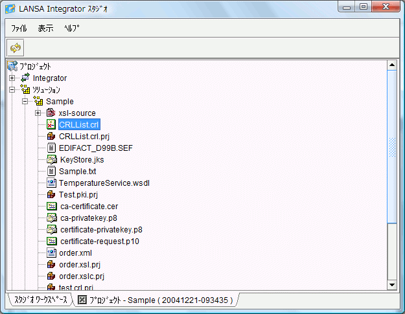The width and height of the screenshot is (405, 314).
Task: Select order.xsl.prj in the tree
Action: click(80, 264)
